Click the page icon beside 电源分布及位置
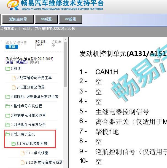Screen dimensions: 167x168 point(14,87)
